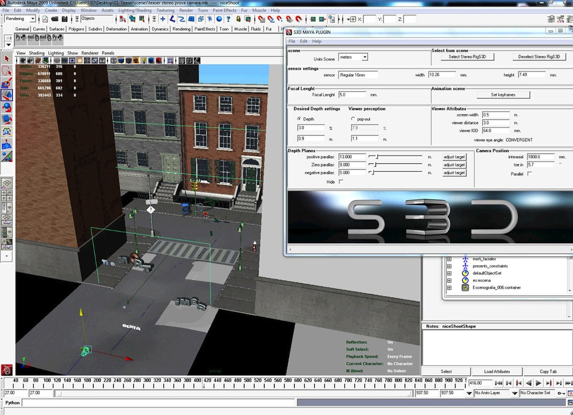Click the single perspective layout icon

click(x=7, y=183)
